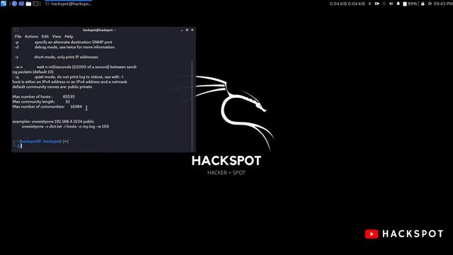Launch the web browser from the panel

(14, 4)
